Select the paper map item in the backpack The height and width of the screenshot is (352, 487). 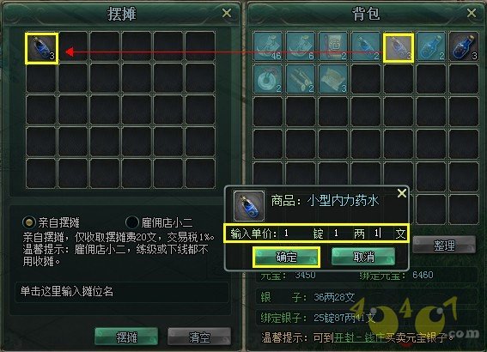pos(333,79)
